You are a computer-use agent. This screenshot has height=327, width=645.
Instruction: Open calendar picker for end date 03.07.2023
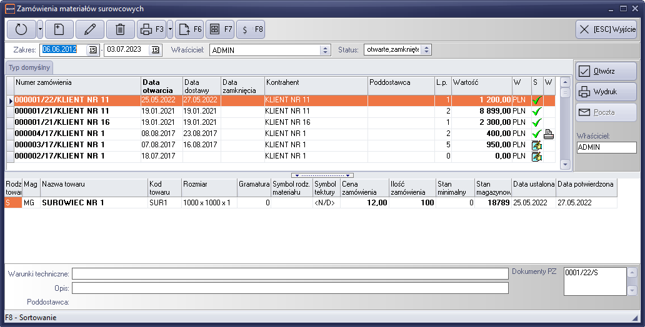156,50
